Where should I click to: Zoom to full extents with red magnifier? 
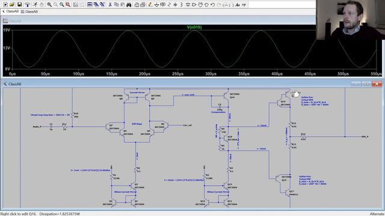[x=68, y=4]
